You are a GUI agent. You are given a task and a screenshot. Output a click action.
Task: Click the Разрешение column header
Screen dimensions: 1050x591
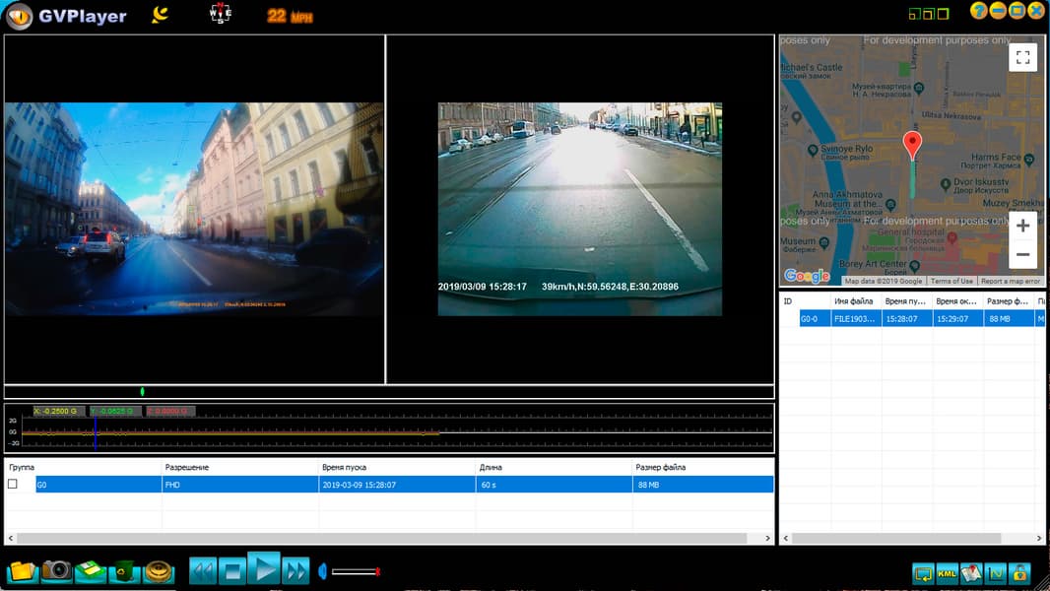pyautogui.click(x=187, y=467)
